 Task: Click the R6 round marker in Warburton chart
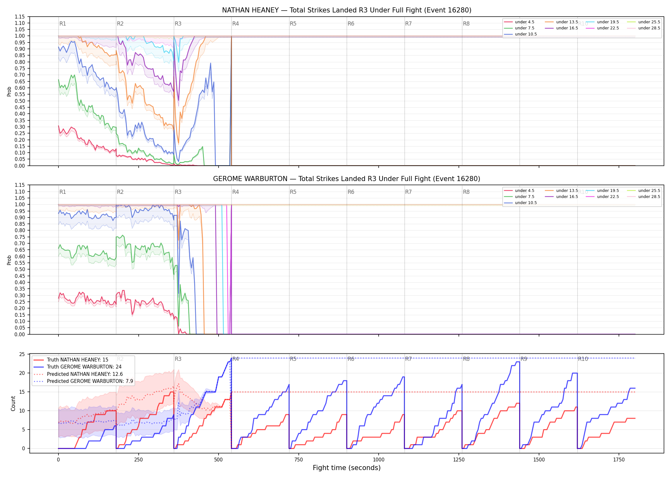(x=351, y=192)
